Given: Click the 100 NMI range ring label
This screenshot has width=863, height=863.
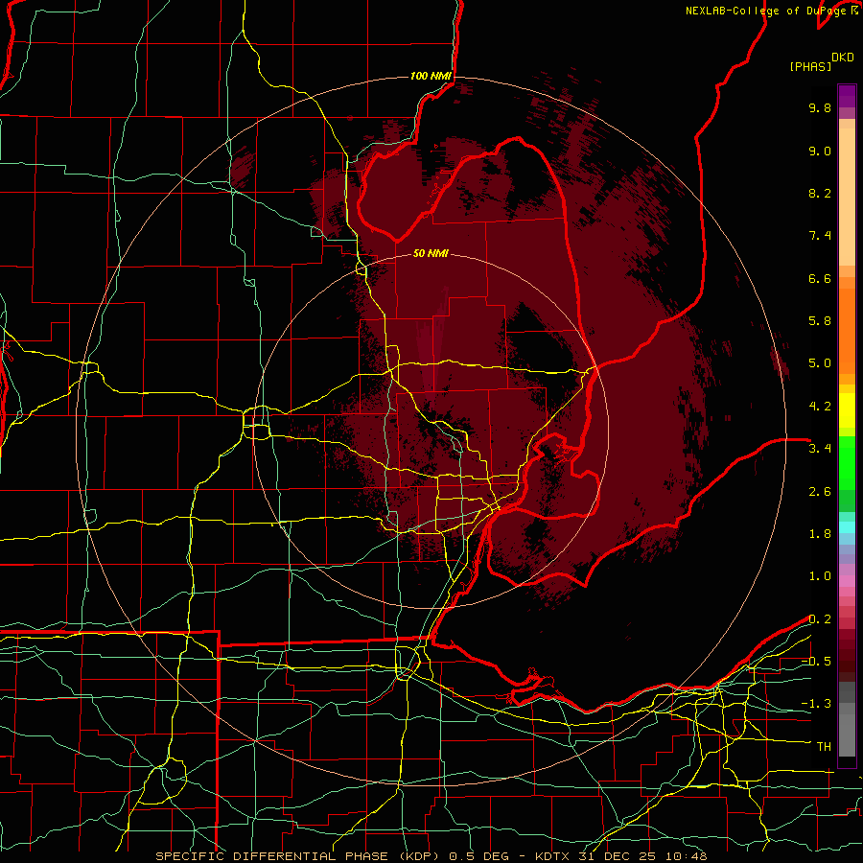Looking at the screenshot, I should click(431, 76).
